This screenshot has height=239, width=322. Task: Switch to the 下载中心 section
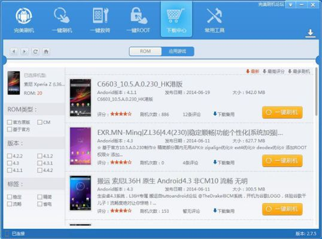click(x=177, y=20)
